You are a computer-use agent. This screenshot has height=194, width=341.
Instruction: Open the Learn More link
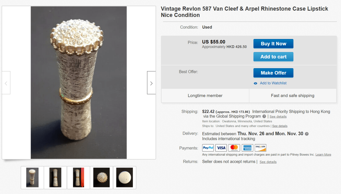pyautogui.click(x=323, y=155)
